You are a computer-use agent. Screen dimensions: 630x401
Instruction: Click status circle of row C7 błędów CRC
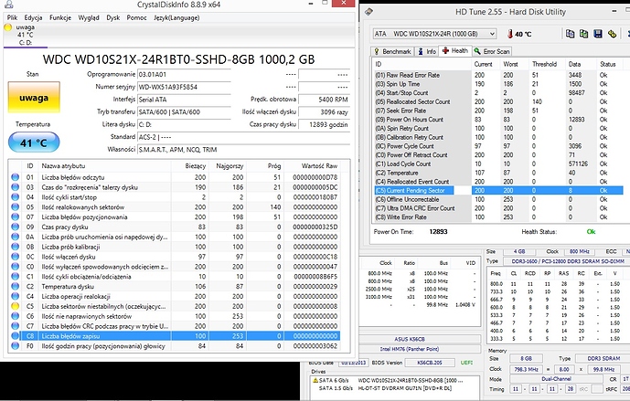coord(16,325)
